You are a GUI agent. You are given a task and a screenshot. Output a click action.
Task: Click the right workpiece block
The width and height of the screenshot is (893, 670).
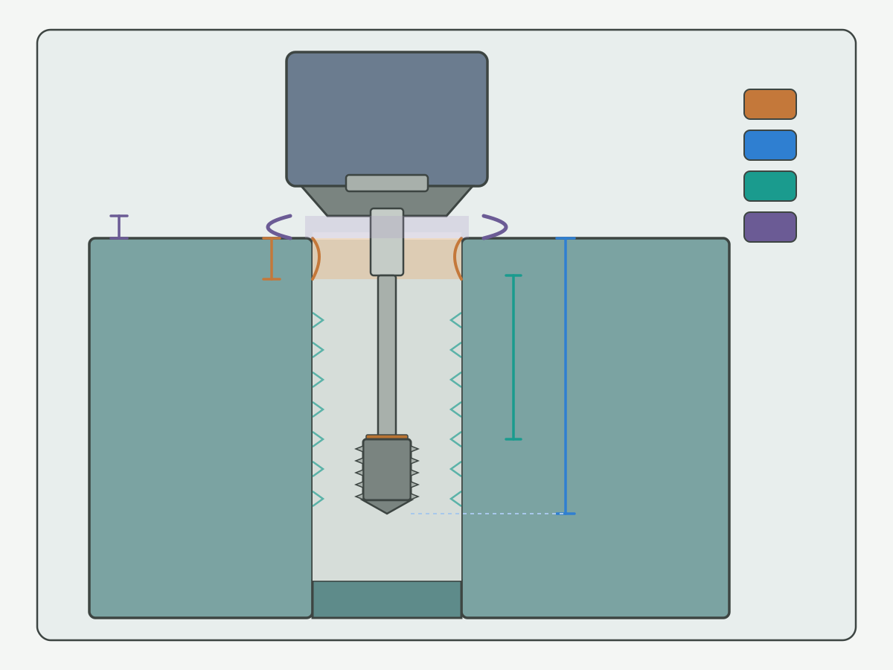click(595, 428)
